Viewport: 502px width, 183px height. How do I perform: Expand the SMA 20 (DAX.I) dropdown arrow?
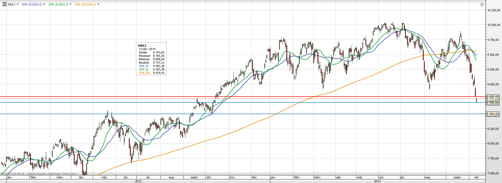70,4
